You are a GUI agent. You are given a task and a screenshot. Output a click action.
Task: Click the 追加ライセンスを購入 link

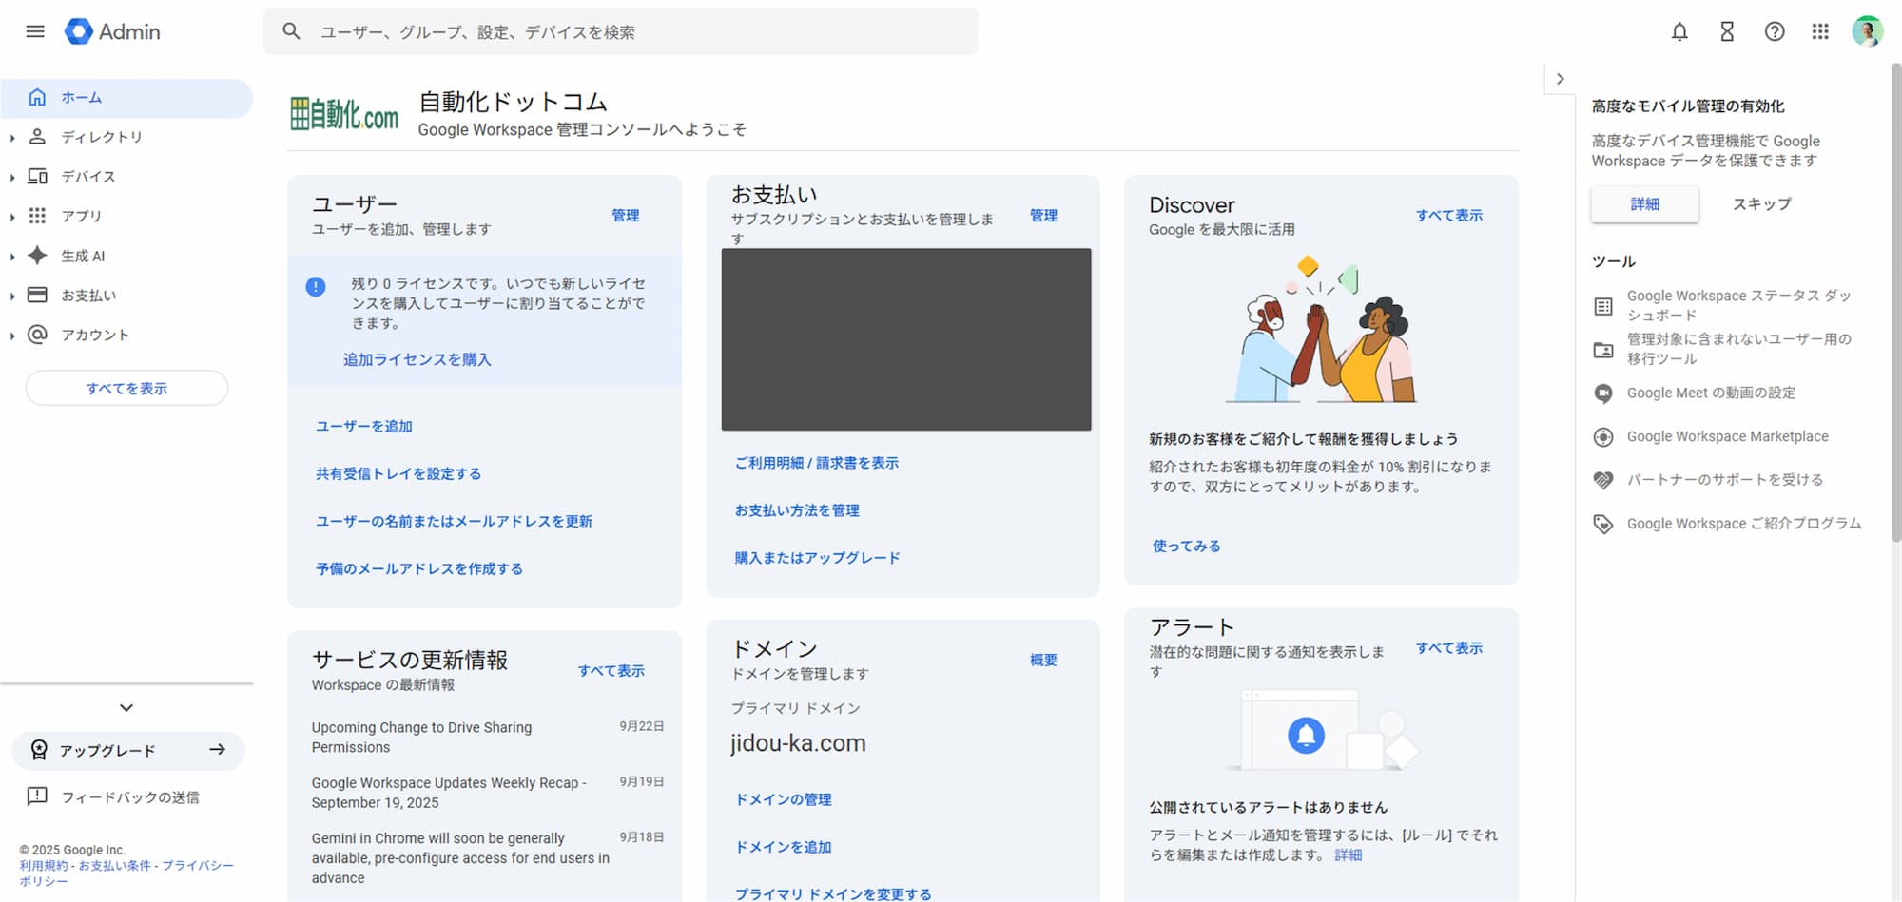[x=417, y=359]
